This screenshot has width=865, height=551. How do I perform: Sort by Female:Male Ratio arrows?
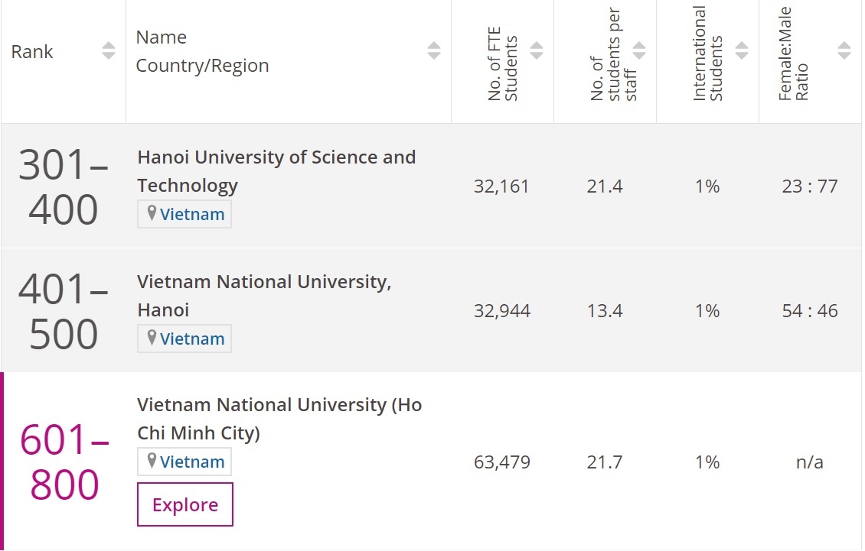[844, 51]
